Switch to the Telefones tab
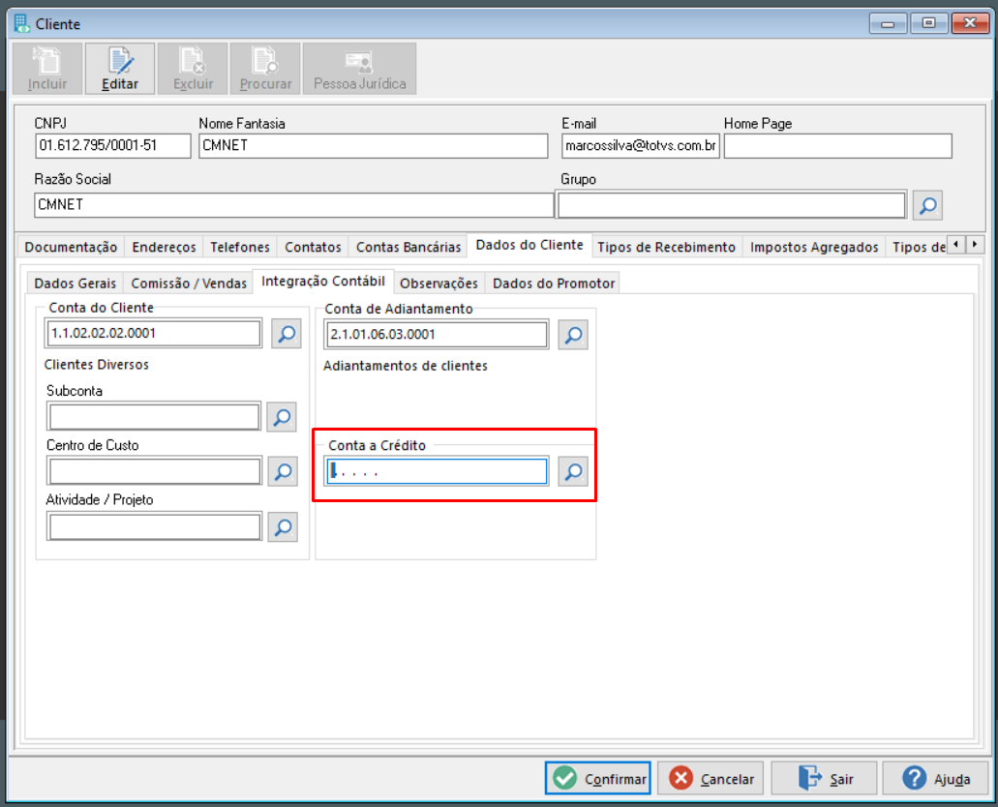The height and width of the screenshot is (807, 998). (x=240, y=247)
